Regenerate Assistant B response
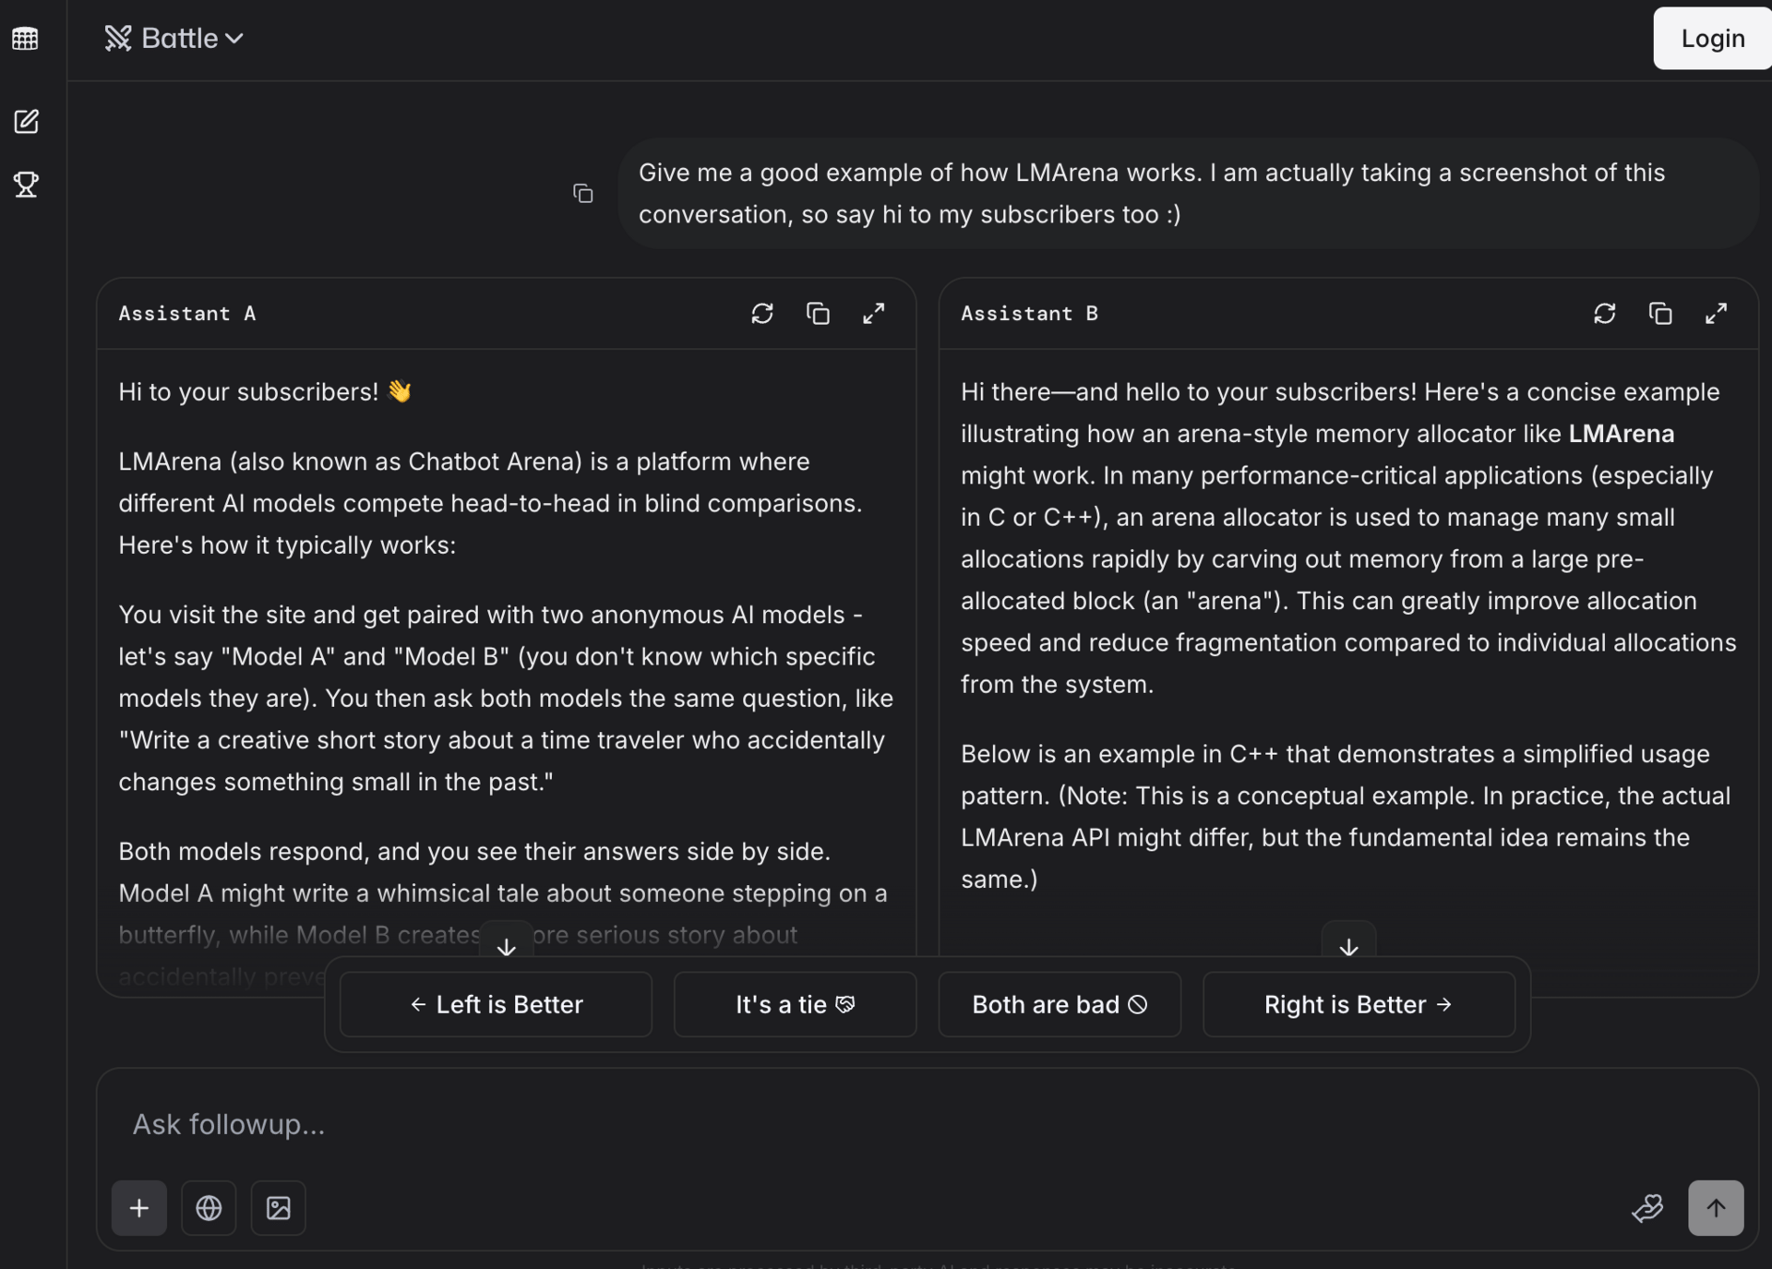This screenshot has width=1772, height=1269. [1604, 314]
